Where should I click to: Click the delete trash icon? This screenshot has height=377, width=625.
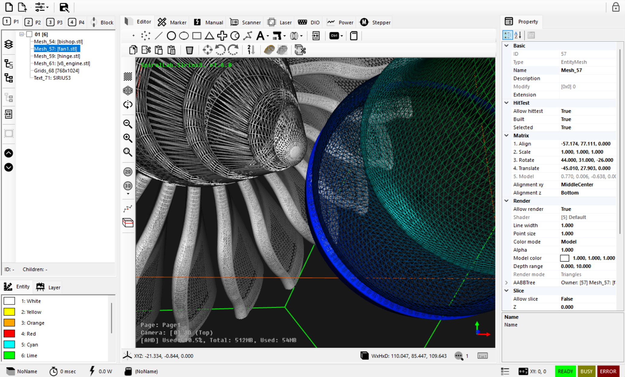(189, 50)
